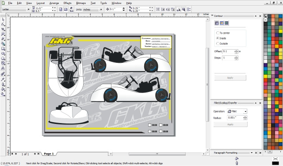Viewport: 283px width, 166px height.
Task: Open the Letter paper size dropdown
Action: (x=28, y=9)
